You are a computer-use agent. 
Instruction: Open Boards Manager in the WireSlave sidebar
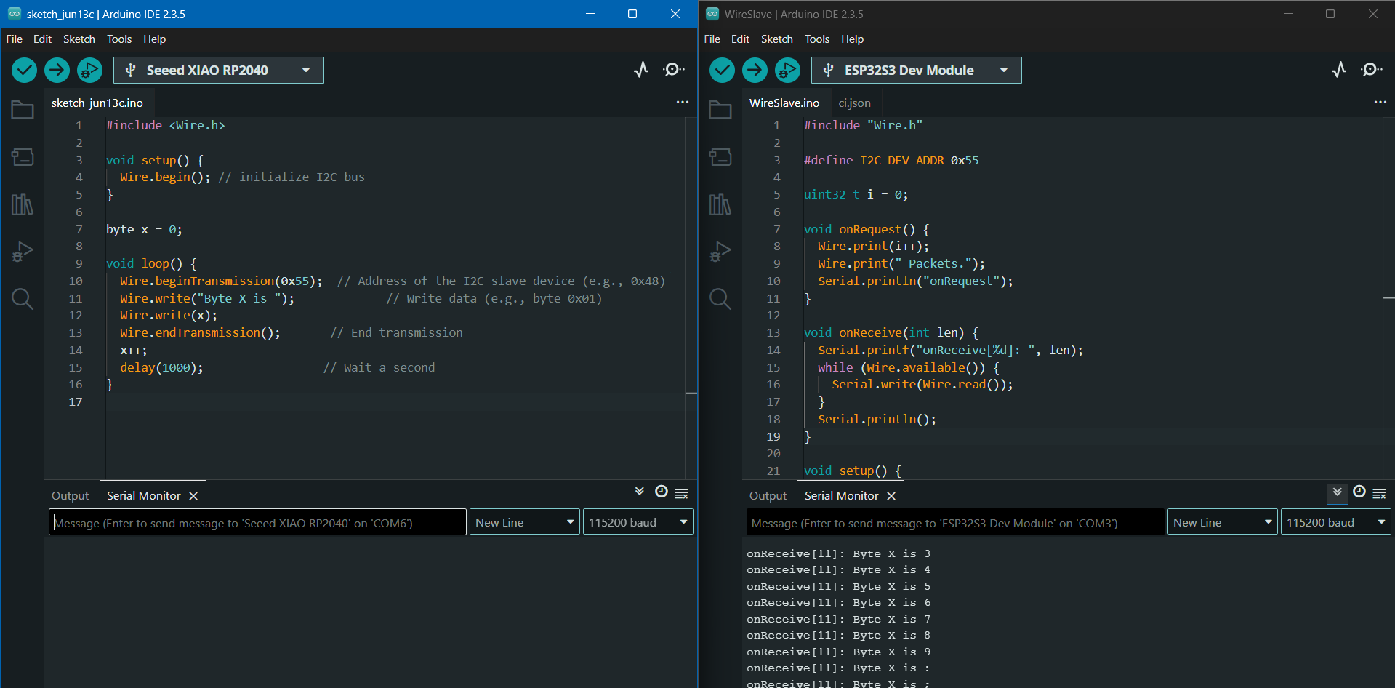[720, 157]
